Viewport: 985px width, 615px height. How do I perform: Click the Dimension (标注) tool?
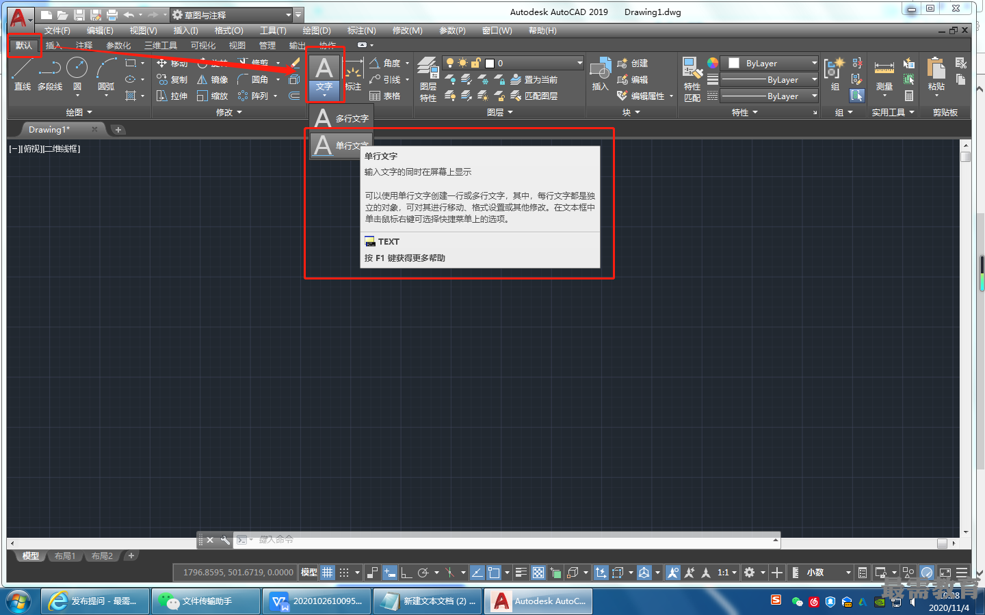[353, 75]
